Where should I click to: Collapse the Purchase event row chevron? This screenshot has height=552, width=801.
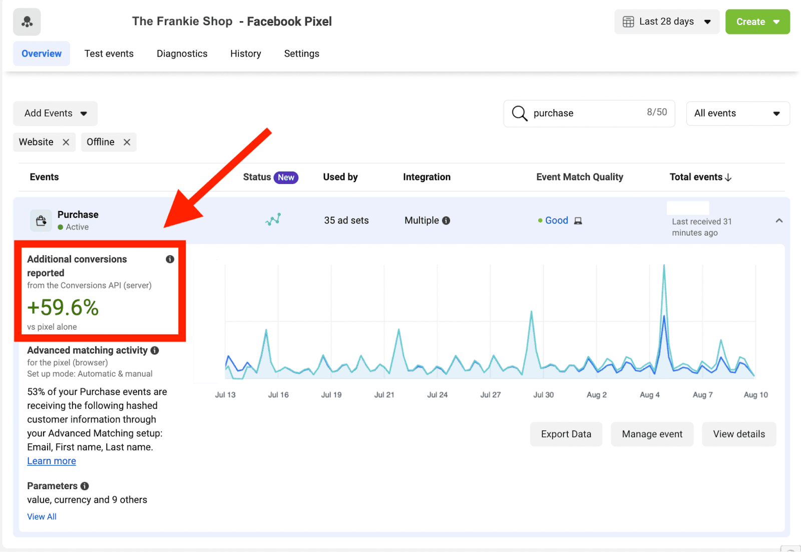click(x=779, y=220)
